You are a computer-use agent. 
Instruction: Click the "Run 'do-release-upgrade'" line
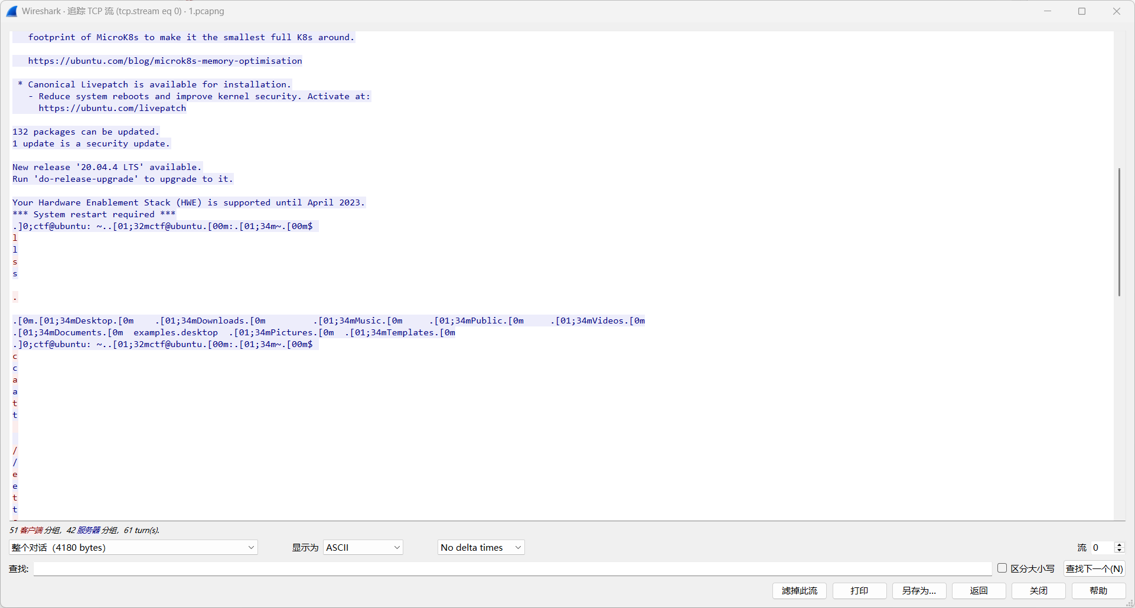pyautogui.click(x=123, y=179)
